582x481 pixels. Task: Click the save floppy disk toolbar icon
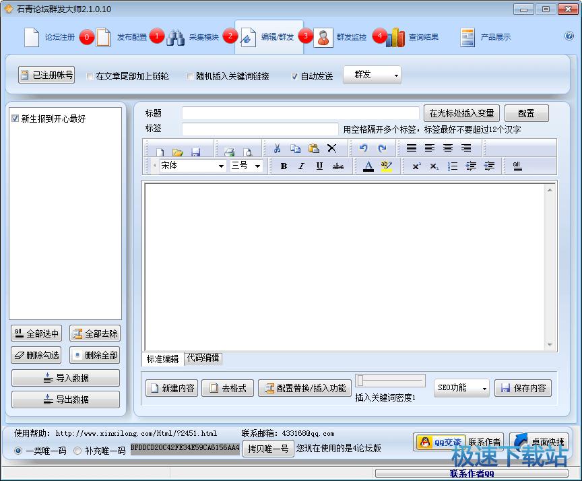tap(196, 152)
